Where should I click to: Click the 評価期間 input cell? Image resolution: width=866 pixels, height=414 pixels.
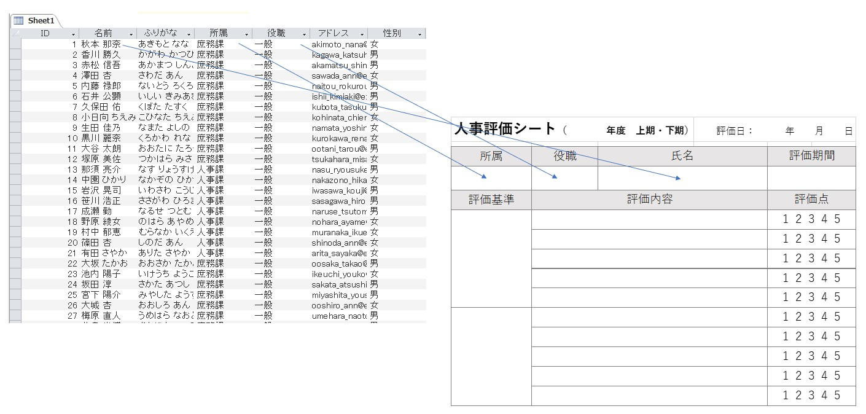[x=812, y=179]
